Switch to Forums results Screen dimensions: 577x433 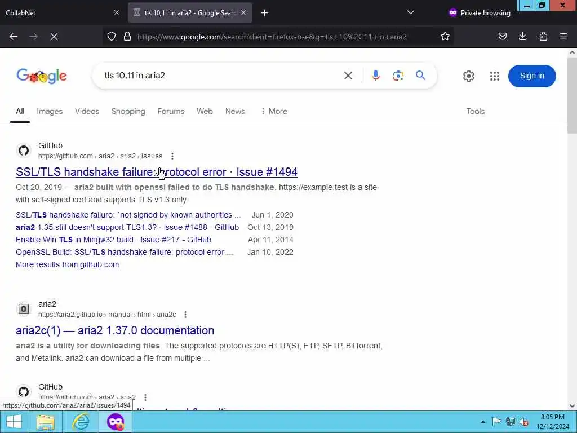(171, 111)
